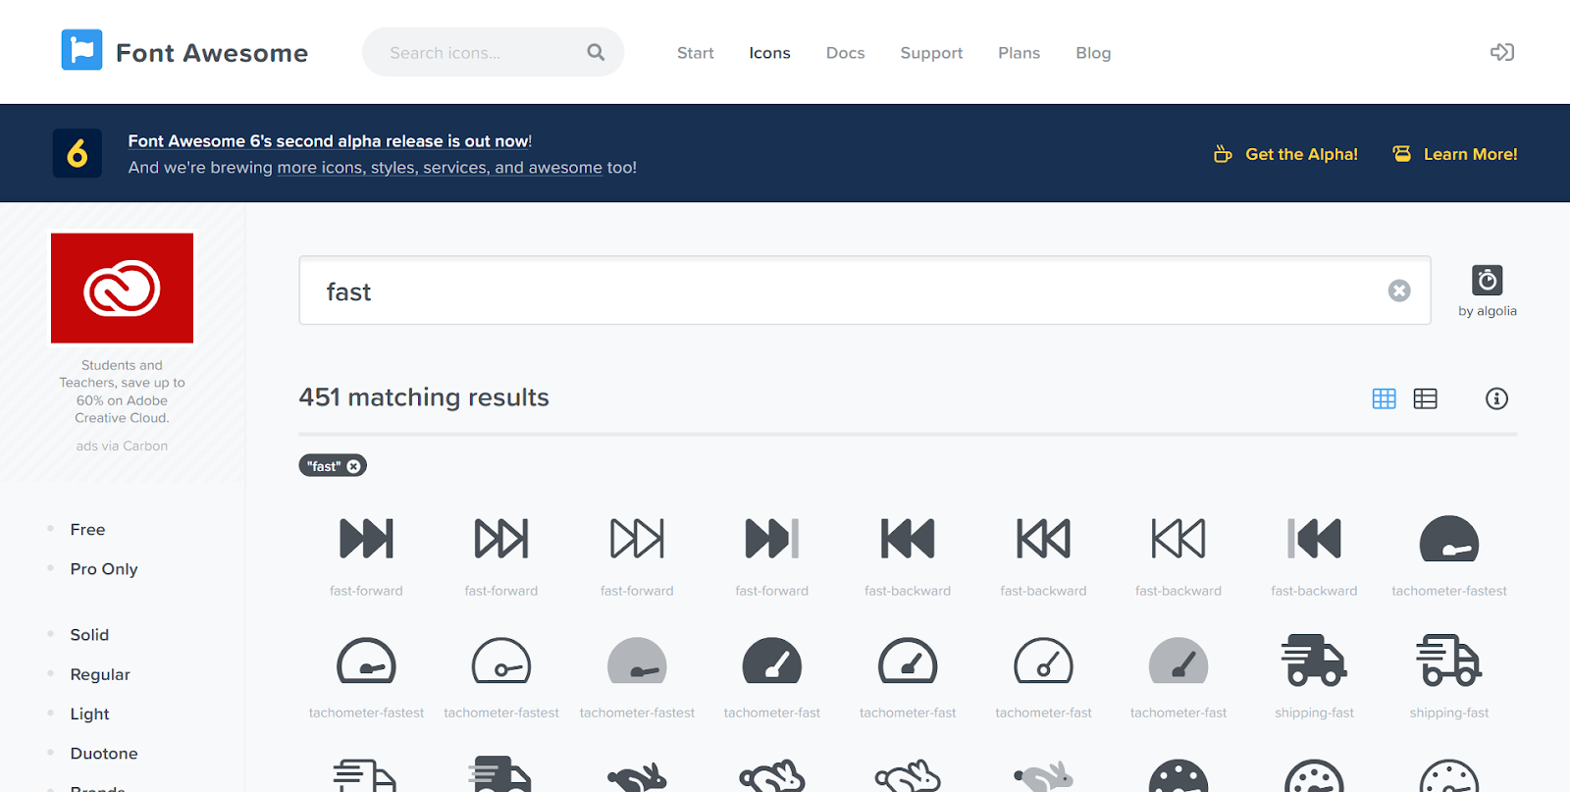Select the light thin-outline tachometer-fastest icon

coord(501,660)
